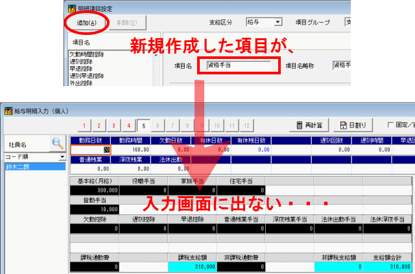Toggle the 固定 checkbox
Screen dimensions: 415x274
tap(390, 124)
